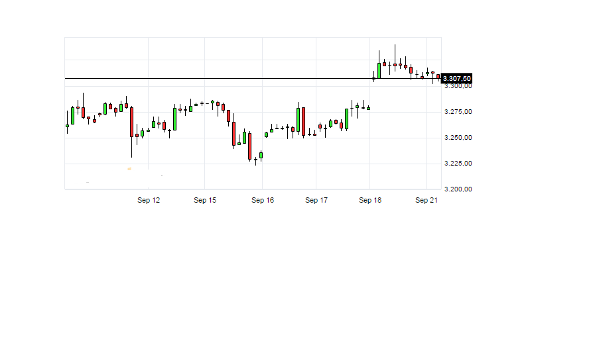Select the Sep 17 axis label
Viewport: 599px width, 351px height.
click(x=316, y=200)
